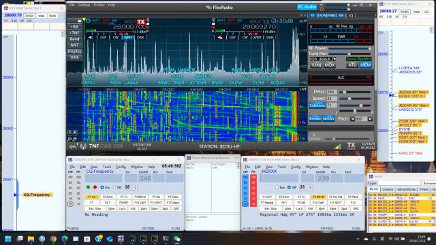This screenshot has width=436, height=245.
Task: Adjust Tune Pwr slider
Action: tap(349, 54)
